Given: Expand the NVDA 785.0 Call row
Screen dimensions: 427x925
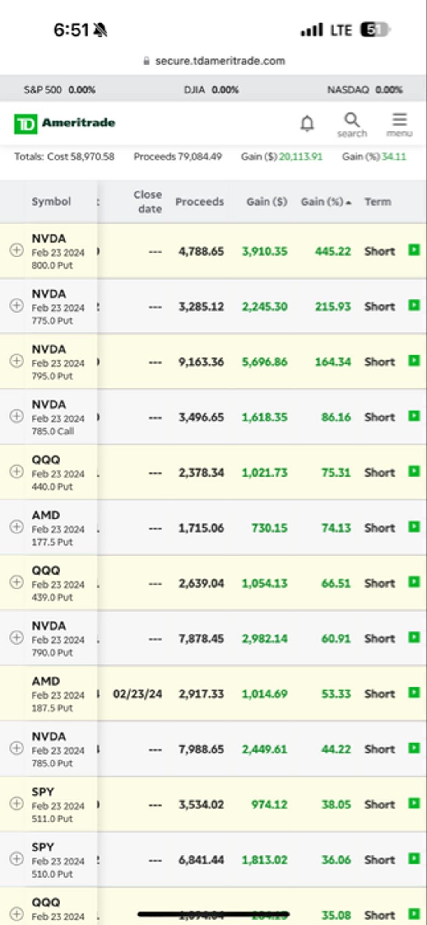Looking at the screenshot, I should tap(17, 416).
